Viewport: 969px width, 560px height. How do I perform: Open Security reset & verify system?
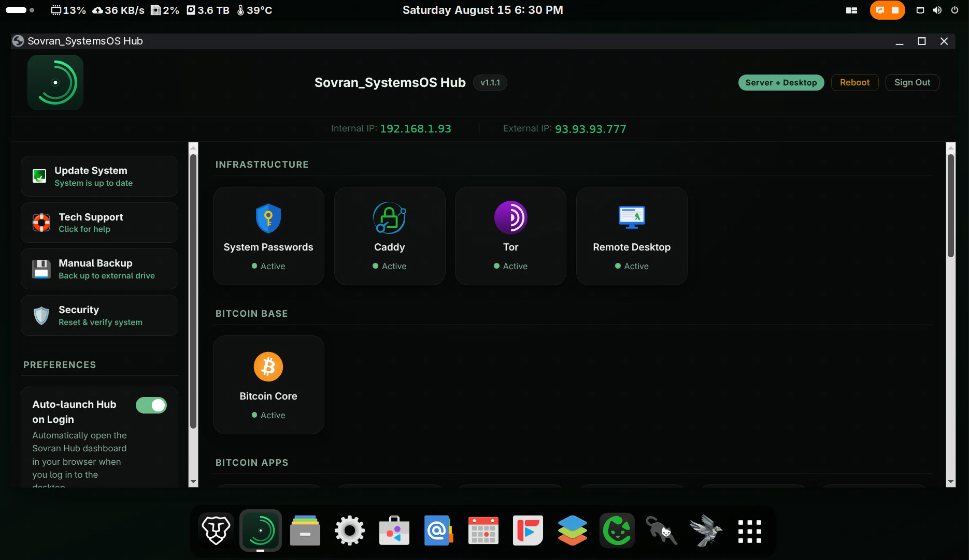tap(99, 315)
